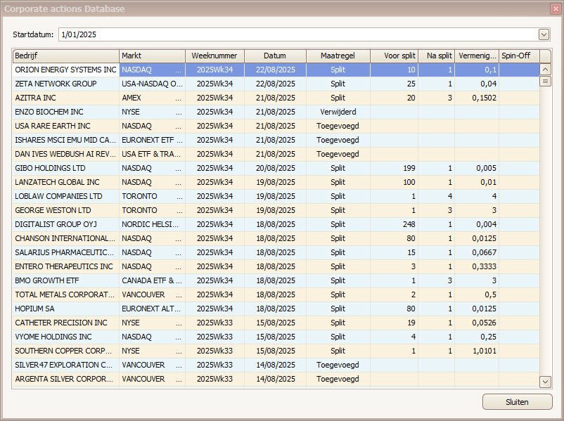The image size is (564, 421).
Task: Click the Na split column header
Action: (x=437, y=56)
